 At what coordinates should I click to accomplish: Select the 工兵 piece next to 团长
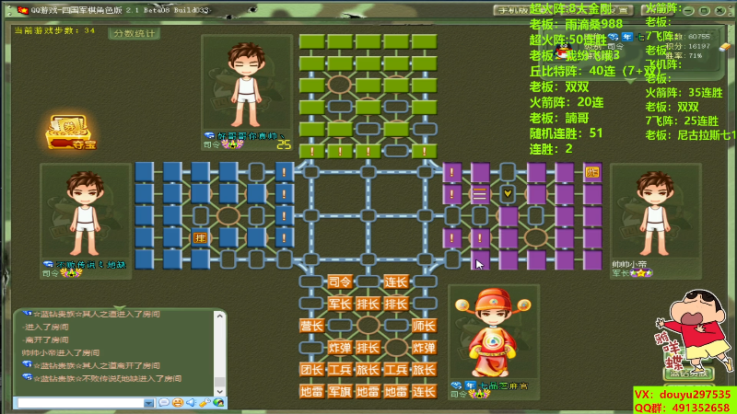[339, 370]
